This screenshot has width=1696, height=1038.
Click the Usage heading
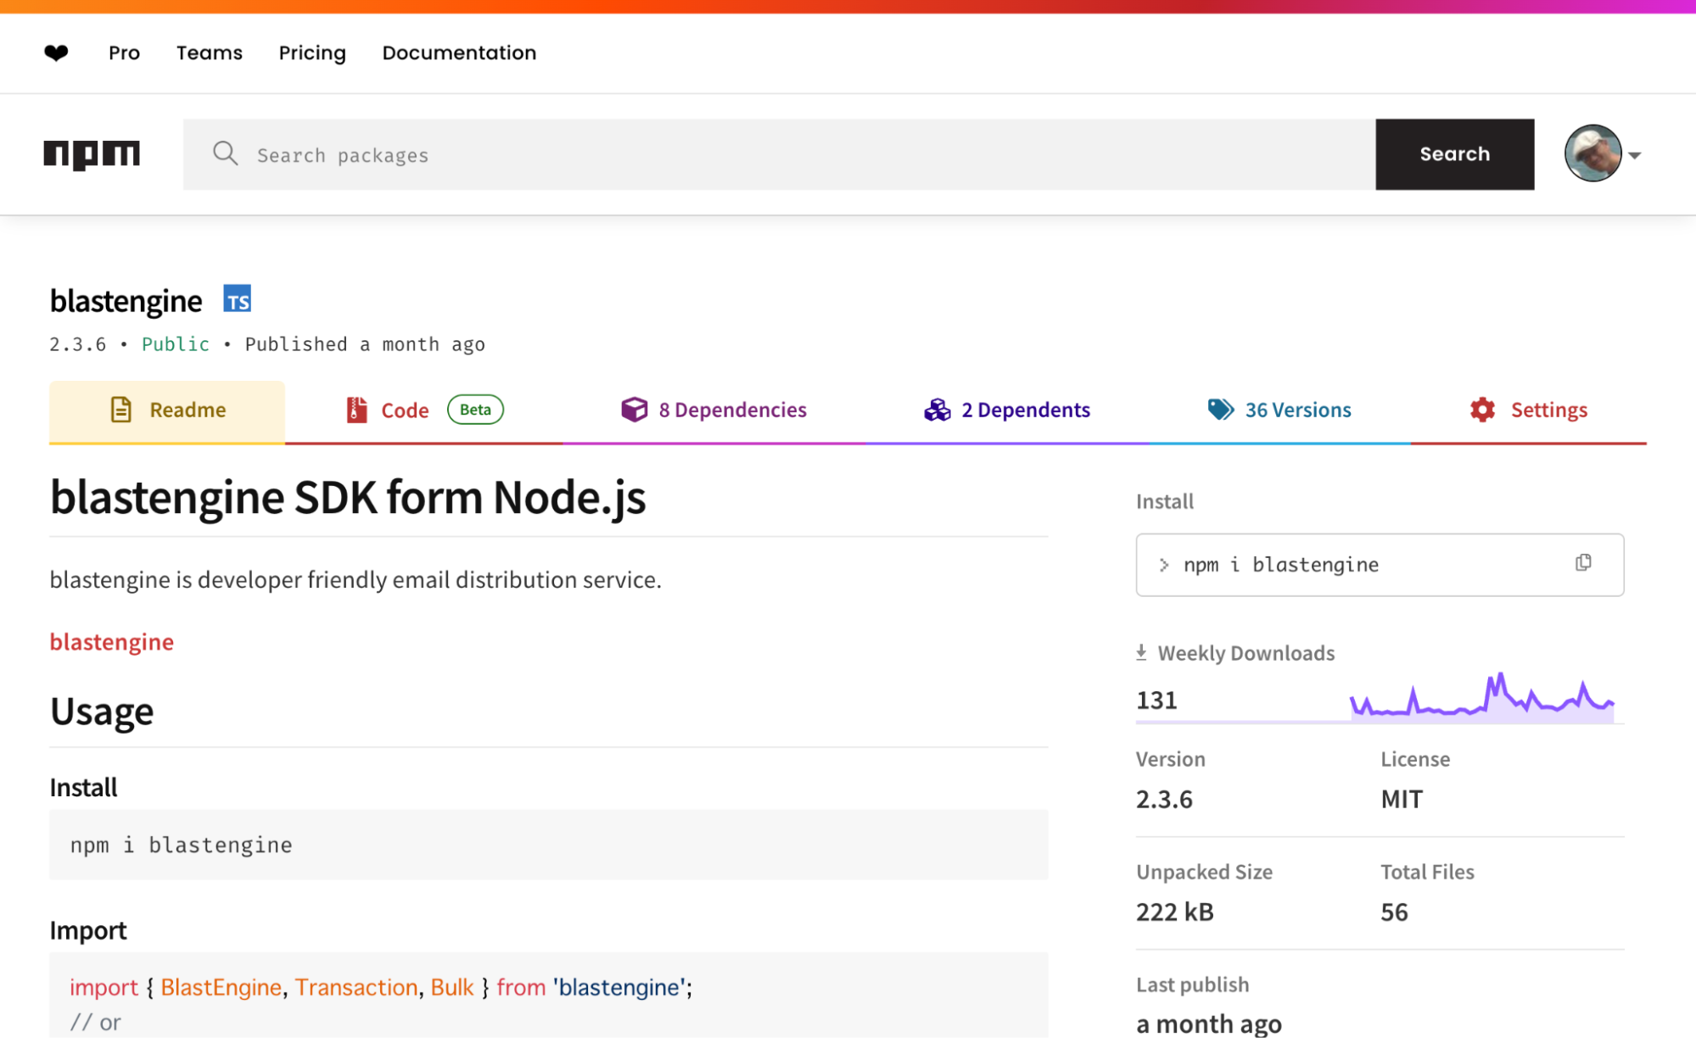tap(102, 712)
